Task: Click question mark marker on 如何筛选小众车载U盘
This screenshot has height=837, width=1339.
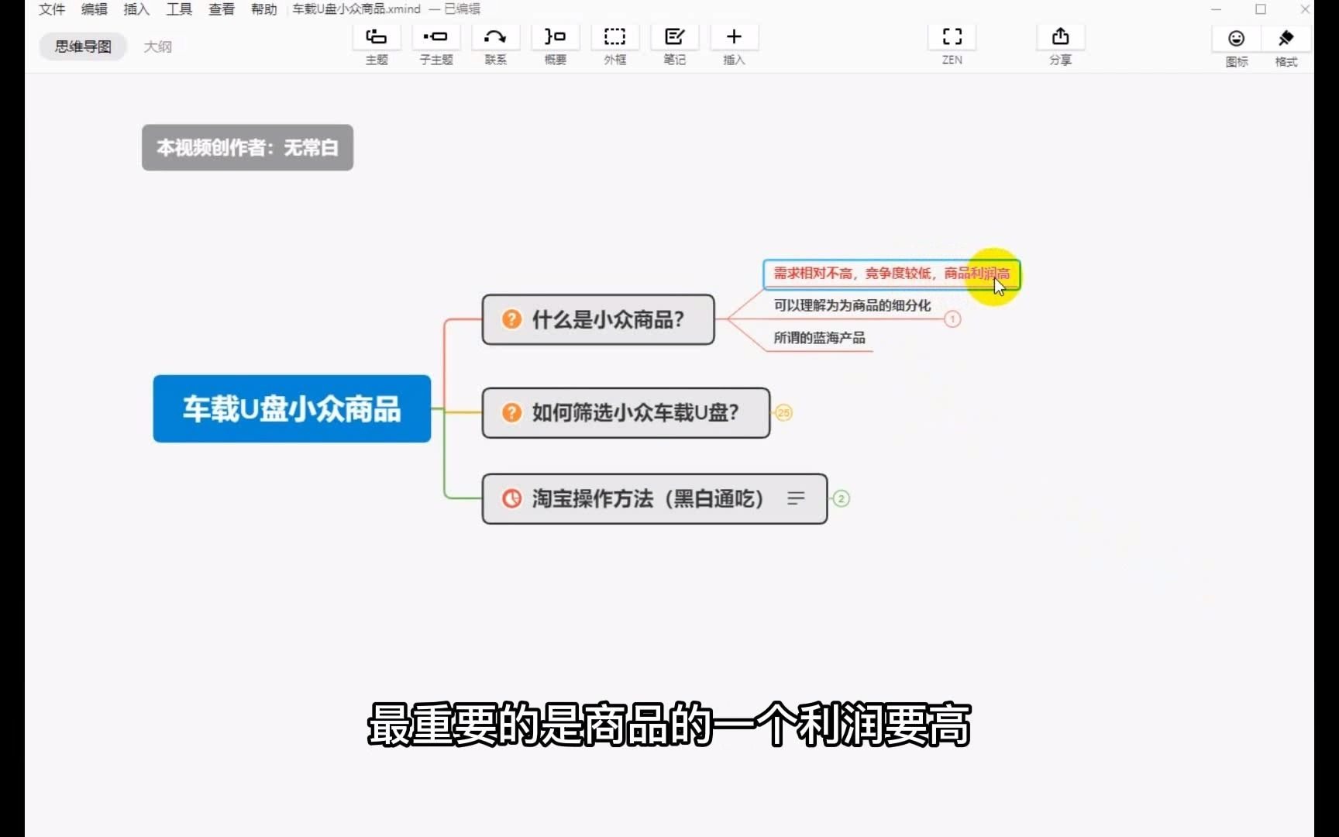Action: tap(511, 413)
